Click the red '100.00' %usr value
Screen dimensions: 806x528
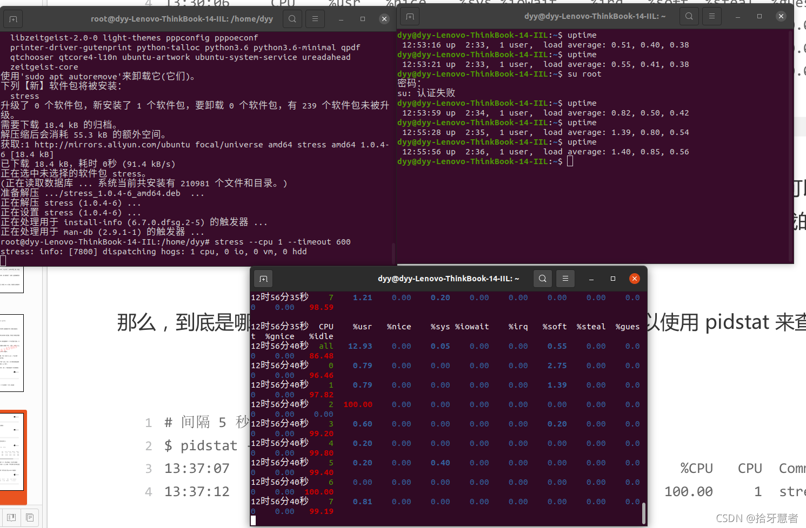(358, 404)
